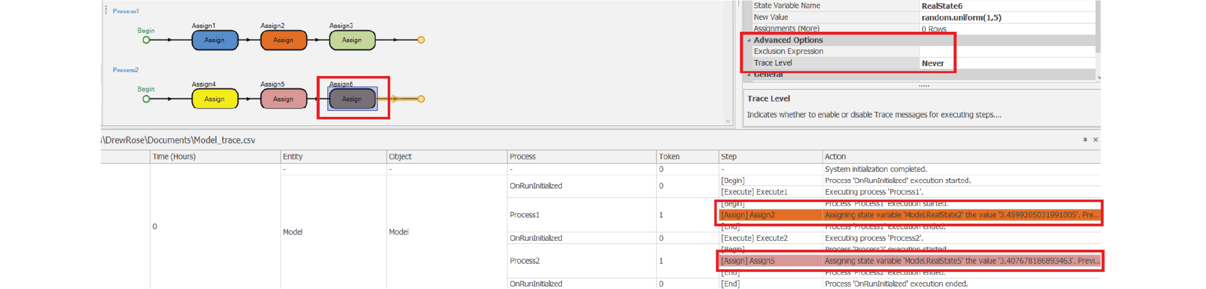Click Process1 end node circle
This screenshot has width=1206, height=289.
pyautogui.click(x=421, y=40)
